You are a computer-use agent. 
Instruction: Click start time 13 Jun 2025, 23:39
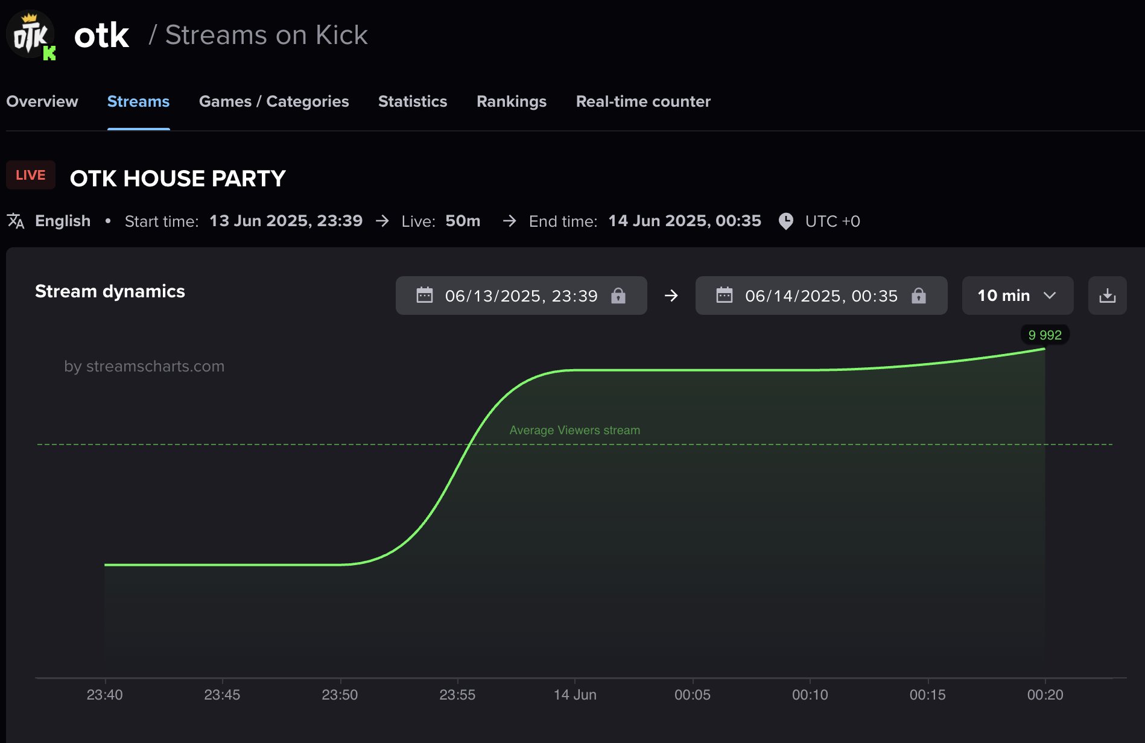(286, 221)
